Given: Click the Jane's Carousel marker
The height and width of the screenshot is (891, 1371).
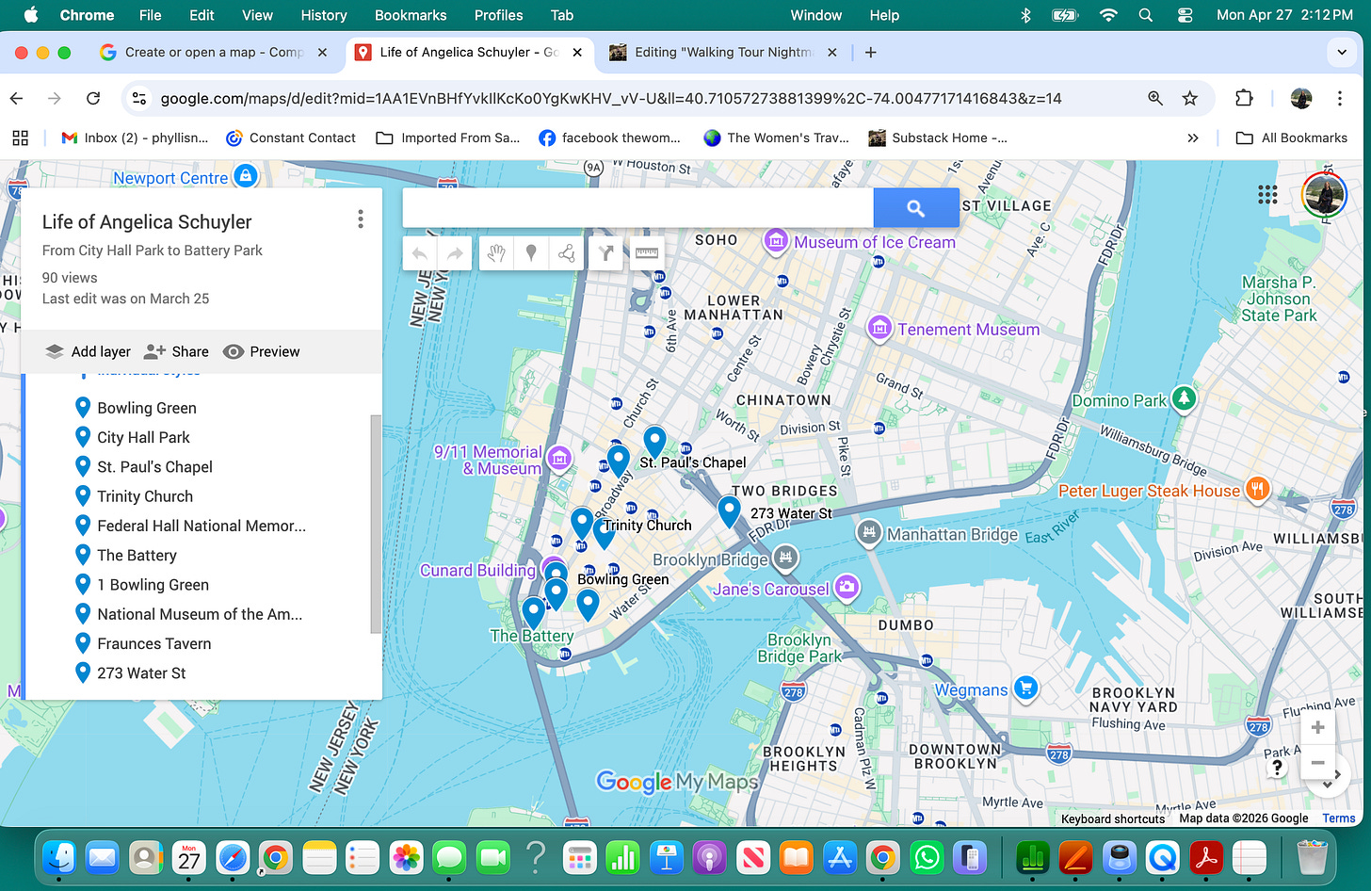Looking at the screenshot, I should click(847, 588).
